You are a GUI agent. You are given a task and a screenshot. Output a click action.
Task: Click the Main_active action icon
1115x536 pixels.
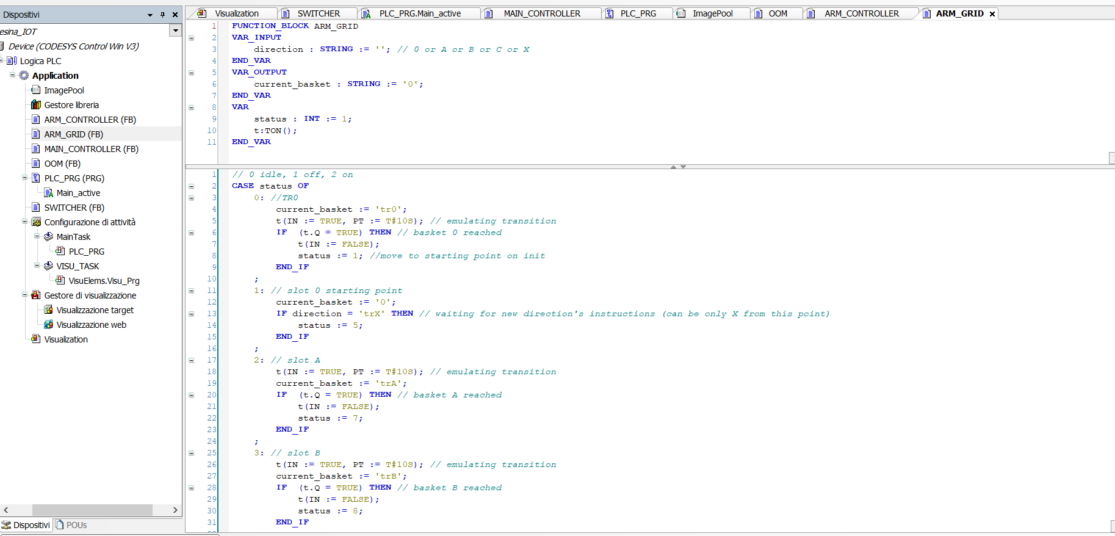point(48,193)
